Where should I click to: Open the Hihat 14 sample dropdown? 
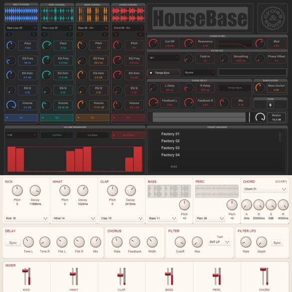(x=74, y=218)
